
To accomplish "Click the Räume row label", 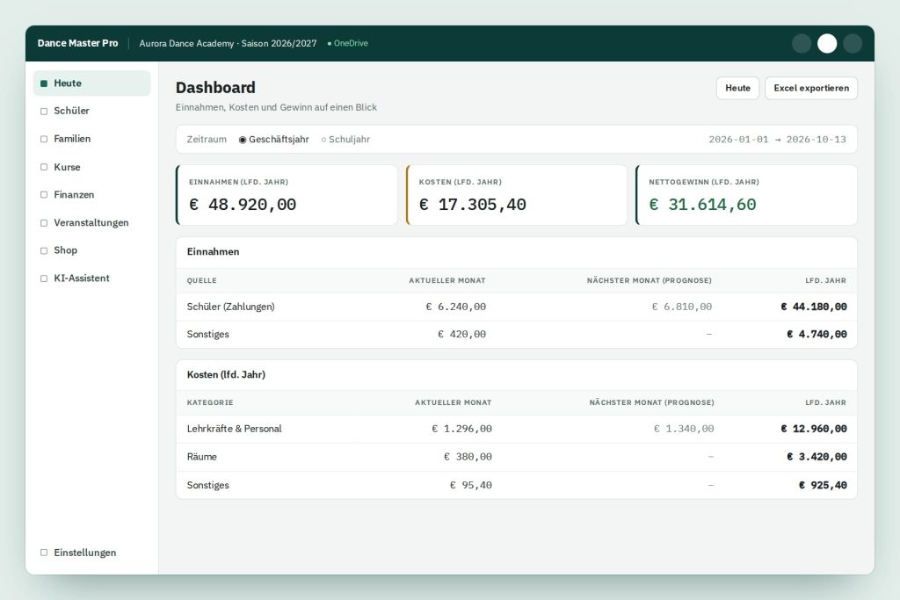I will tap(202, 457).
